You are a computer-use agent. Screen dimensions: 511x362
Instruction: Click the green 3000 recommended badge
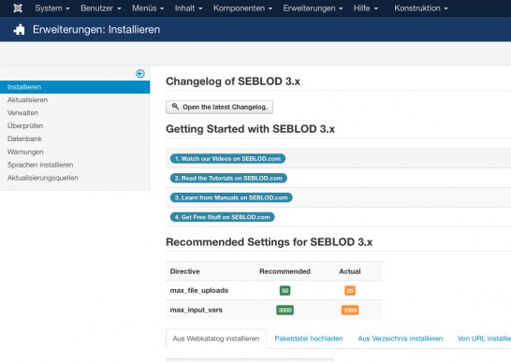(x=285, y=310)
